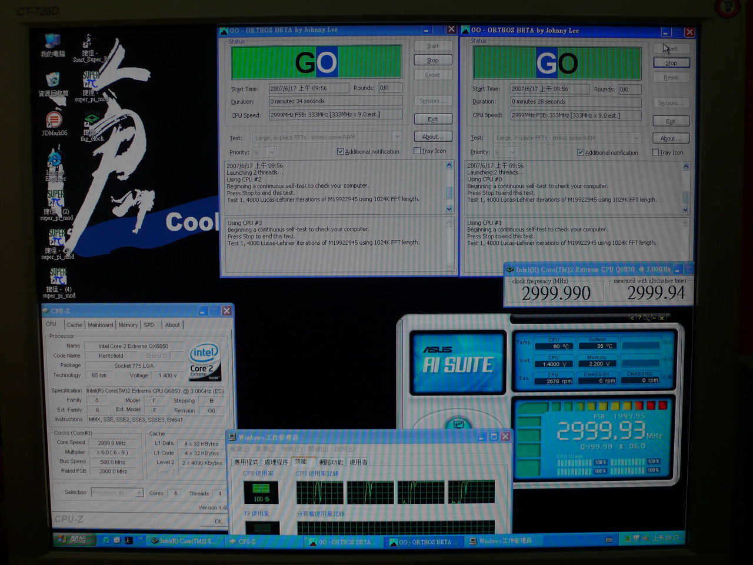Screen dimensions: 753x565
Task: Click the AI Suite back arrow icon
Action: pos(632,318)
